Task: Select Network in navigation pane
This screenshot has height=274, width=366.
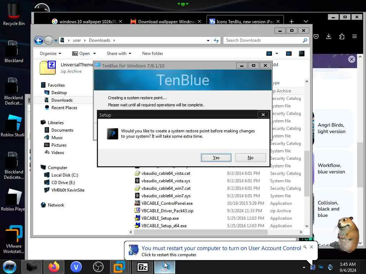Action: pos(56,205)
